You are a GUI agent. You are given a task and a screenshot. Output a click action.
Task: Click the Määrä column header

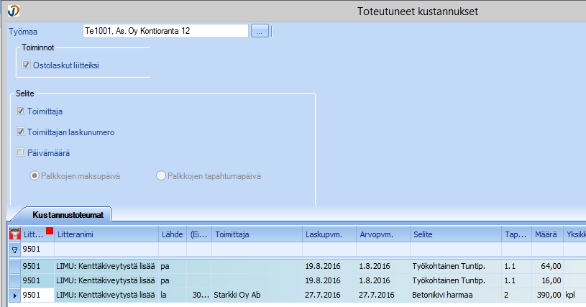pos(546,234)
